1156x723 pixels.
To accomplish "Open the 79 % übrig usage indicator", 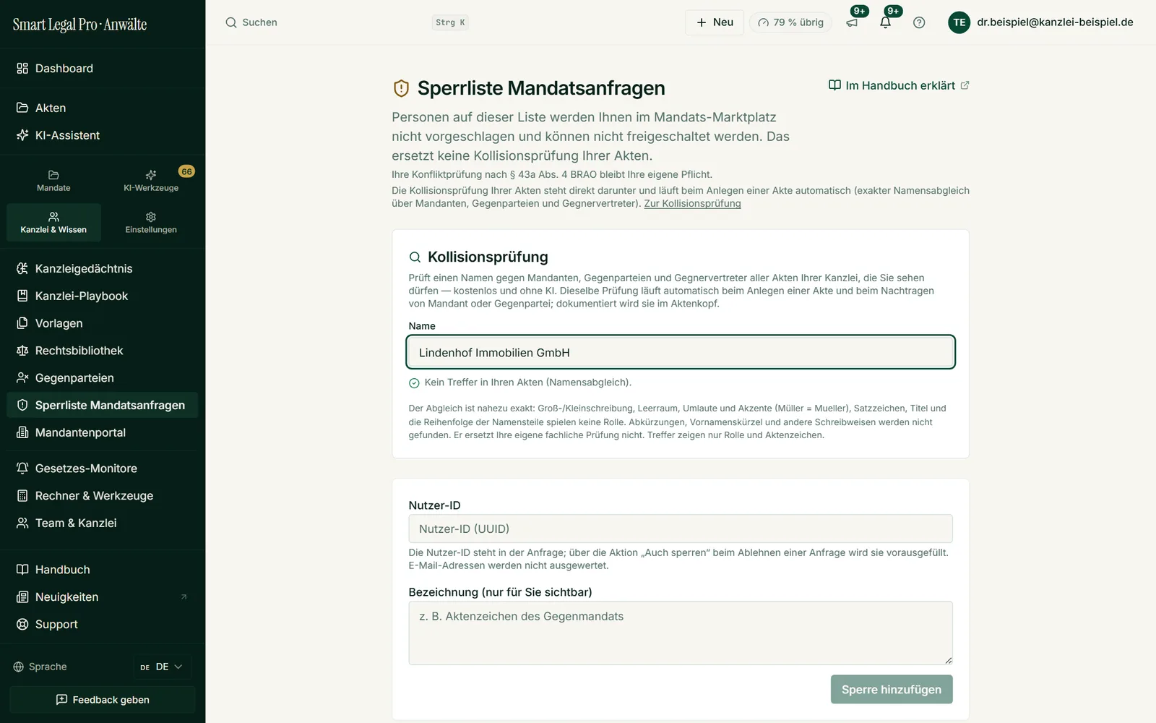I will 790,22.
